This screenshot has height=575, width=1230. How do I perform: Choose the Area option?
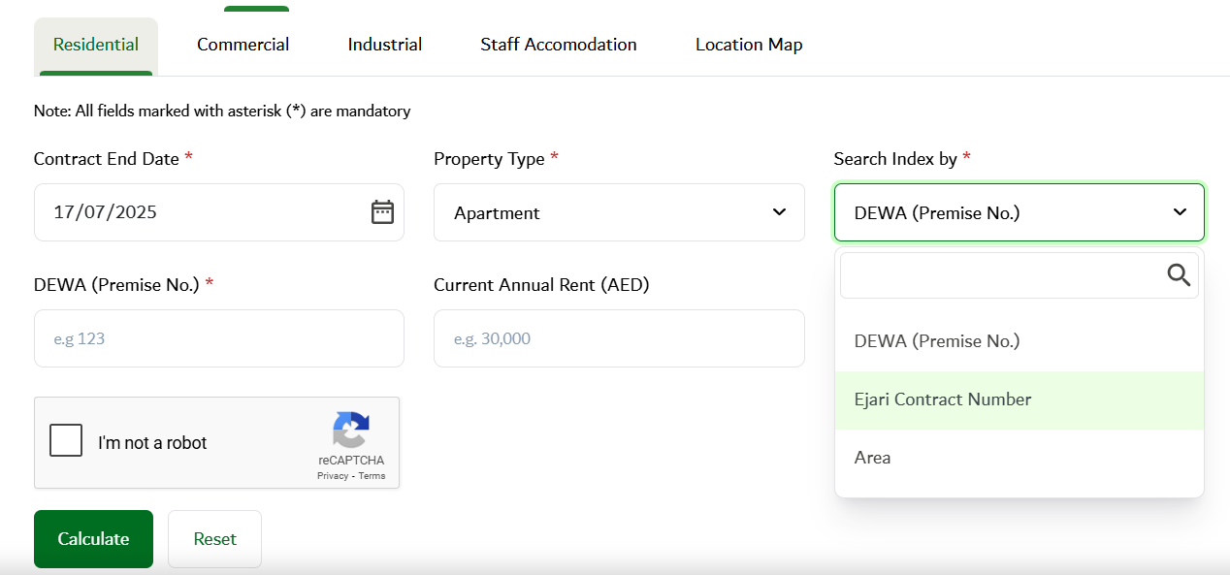pyautogui.click(x=1020, y=458)
